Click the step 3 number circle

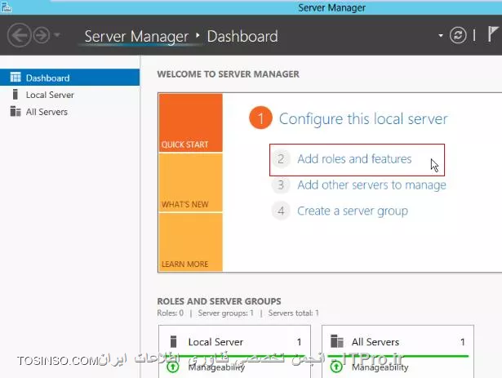[281, 185]
